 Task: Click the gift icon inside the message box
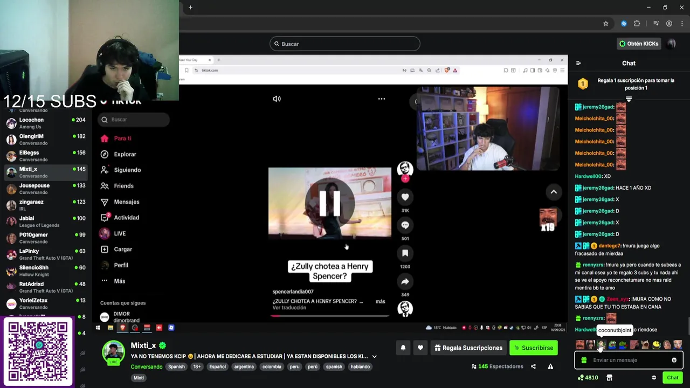[584, 360]
